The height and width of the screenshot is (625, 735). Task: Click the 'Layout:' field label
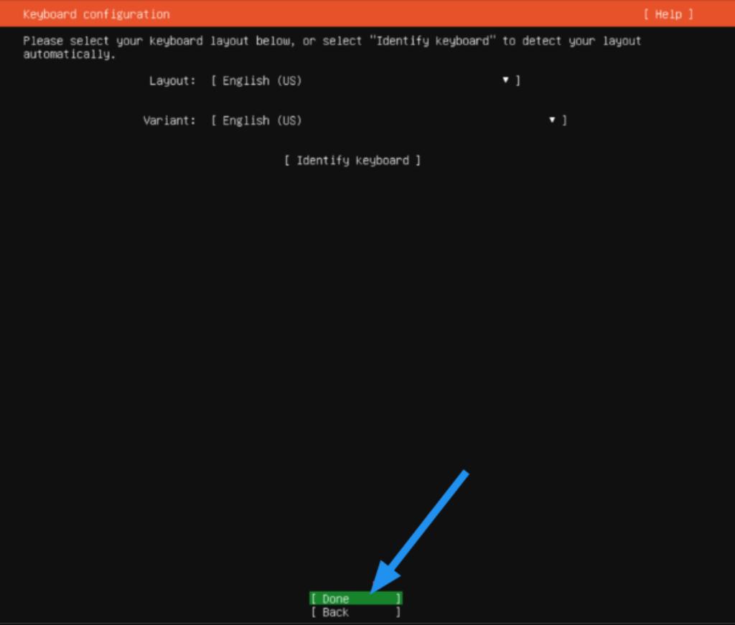[x=172, y=81]
